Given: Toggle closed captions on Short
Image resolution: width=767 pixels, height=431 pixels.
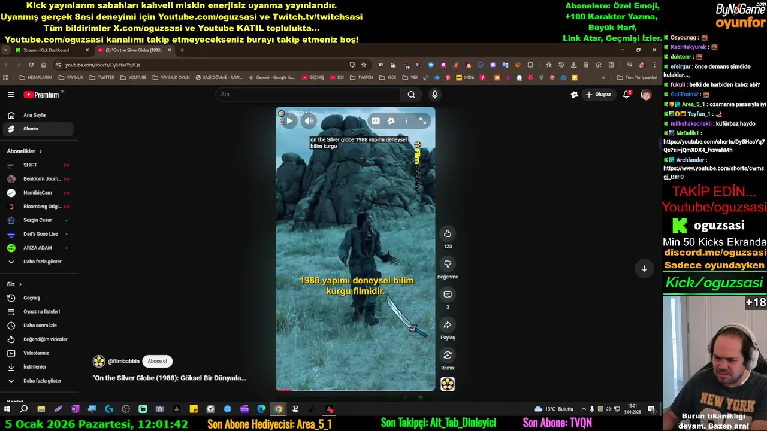Looking at the screenshot, I should click(376, 121).
